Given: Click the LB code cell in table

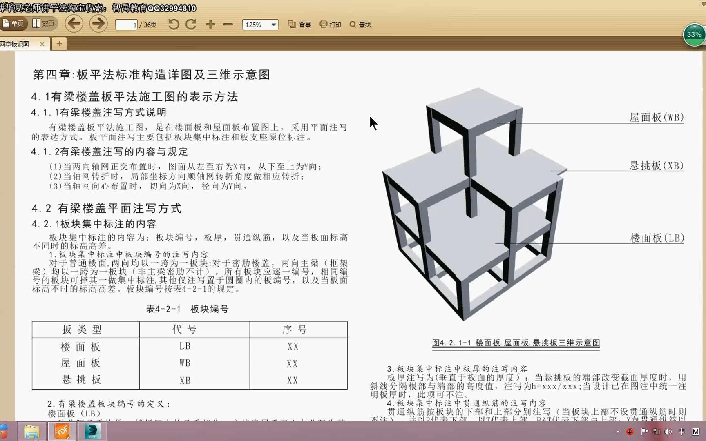Looking at the screenshot, I should (x=185, y=346).
